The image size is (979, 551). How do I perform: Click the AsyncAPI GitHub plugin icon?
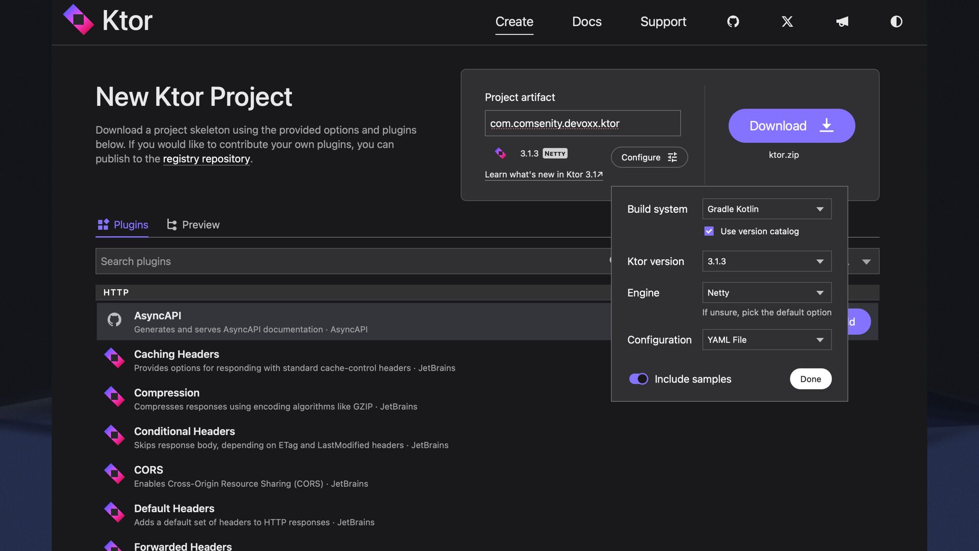[x=114, y=320]
